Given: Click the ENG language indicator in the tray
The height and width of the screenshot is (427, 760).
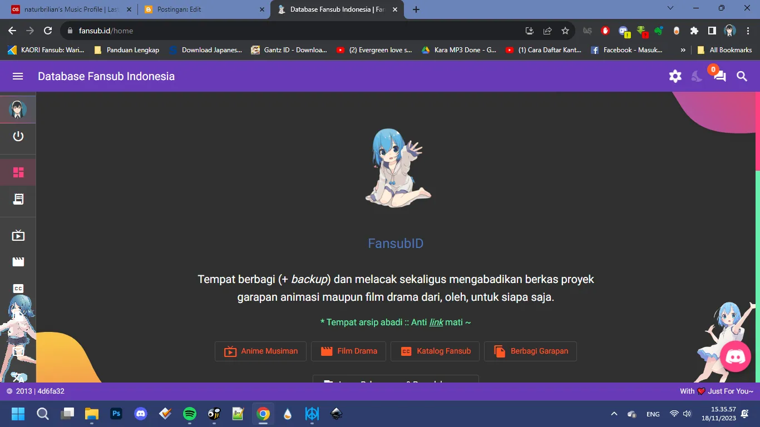Looking at the screenshot, I should pyautogui.click(x=653, y=414).
